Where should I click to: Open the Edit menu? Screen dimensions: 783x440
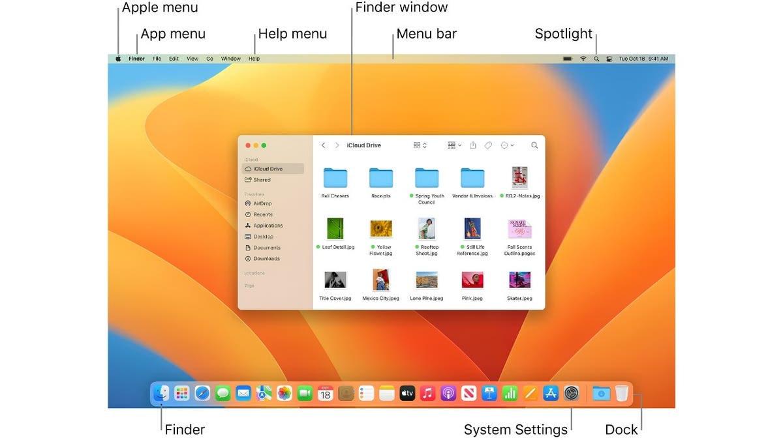pos(174,59)
